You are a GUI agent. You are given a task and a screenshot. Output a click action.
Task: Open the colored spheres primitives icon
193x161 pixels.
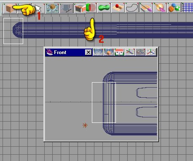[174, 8]
